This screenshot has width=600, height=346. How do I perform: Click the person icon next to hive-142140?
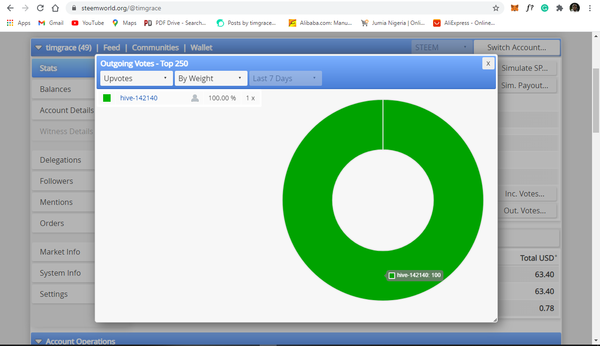(195, 98)
